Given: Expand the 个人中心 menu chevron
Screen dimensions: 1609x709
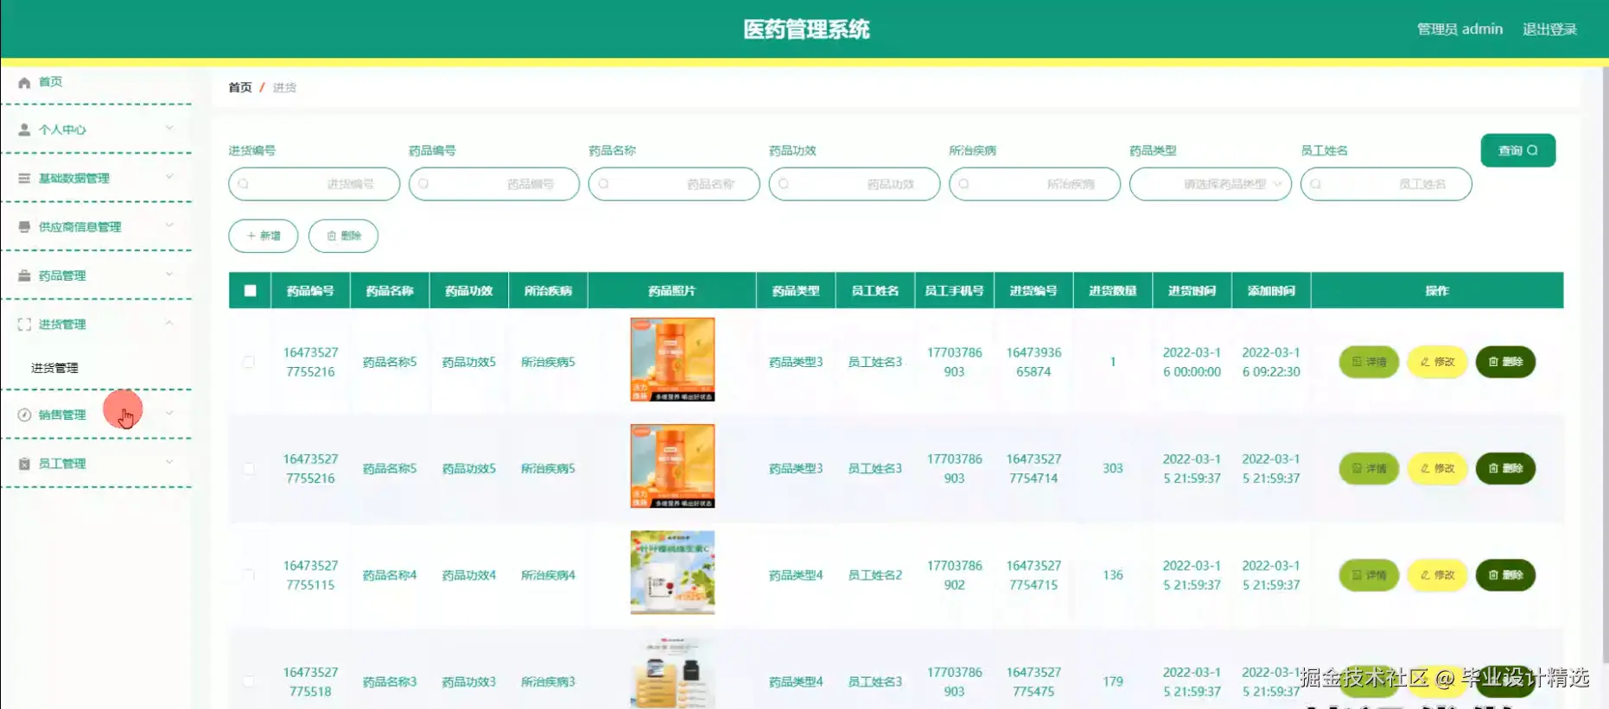Looking at the screenshot, I should tap(169, 128).
